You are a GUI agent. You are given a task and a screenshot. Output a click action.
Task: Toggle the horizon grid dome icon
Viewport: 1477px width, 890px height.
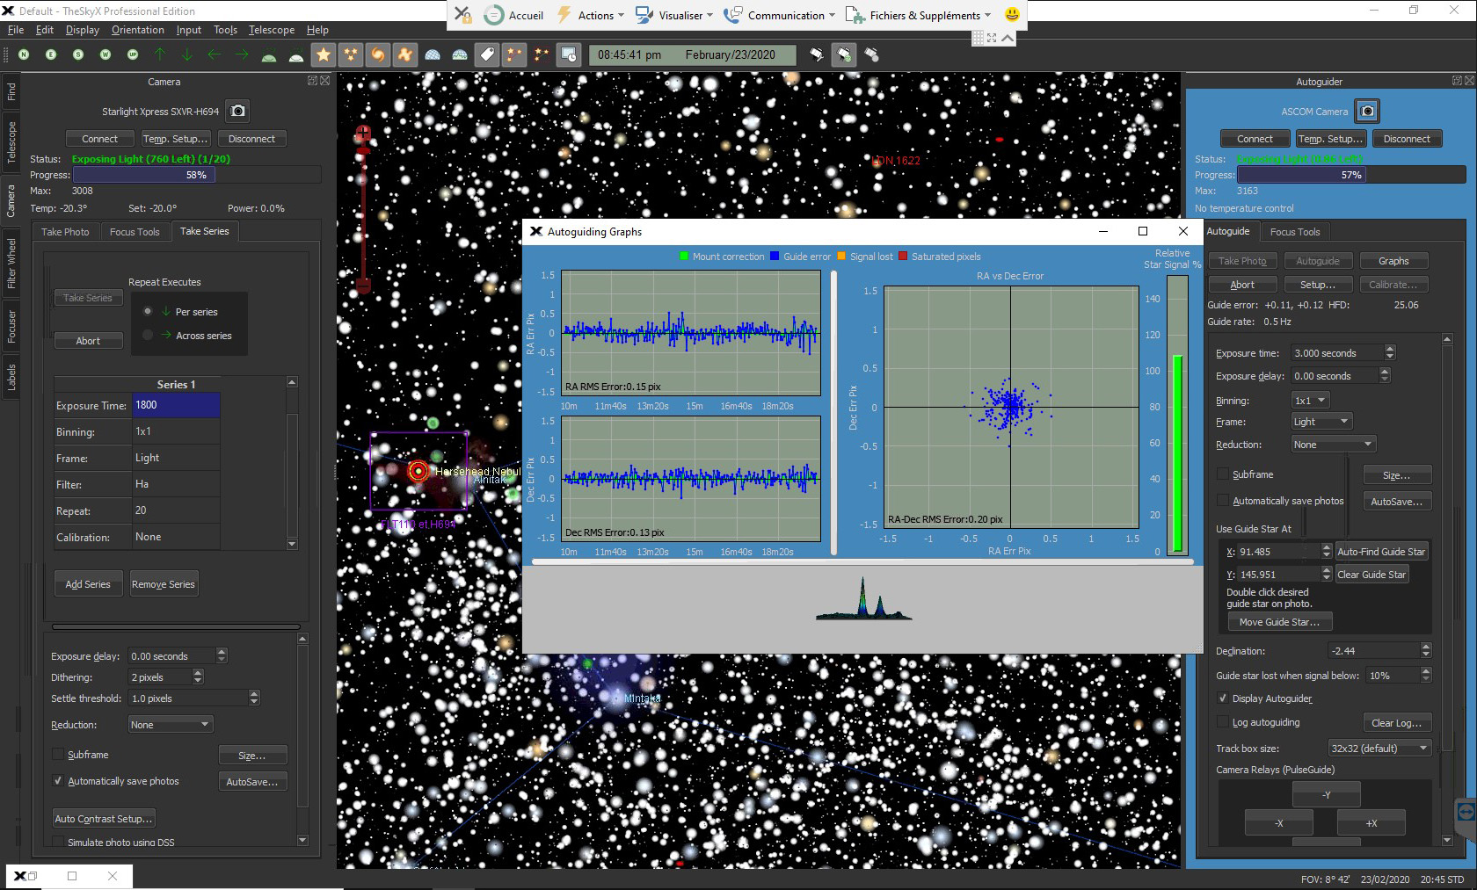coord(460,54)
